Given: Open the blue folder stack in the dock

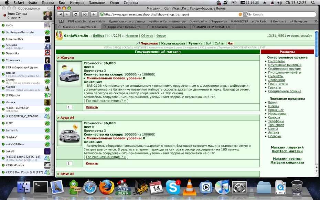Looking at the screenshot, I should click(264, 187).
